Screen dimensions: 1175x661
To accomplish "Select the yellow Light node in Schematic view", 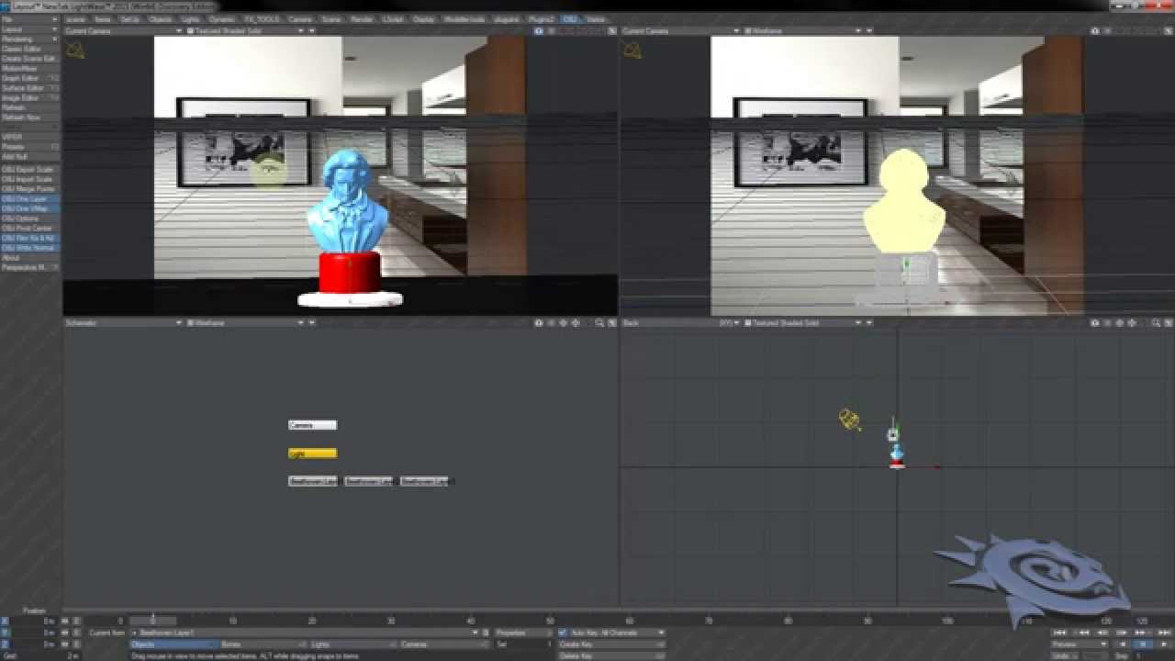I will pyautogui.click(x=312, y=454).
